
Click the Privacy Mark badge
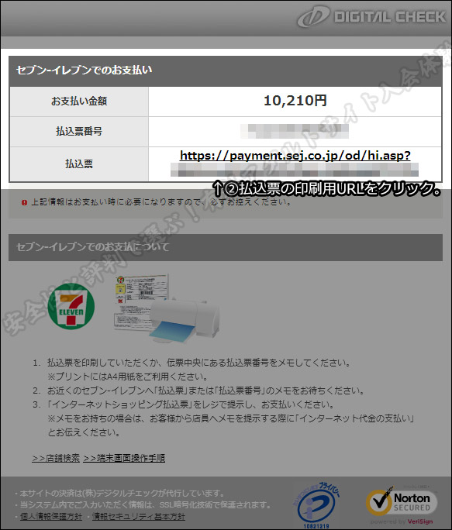[316, 505]
